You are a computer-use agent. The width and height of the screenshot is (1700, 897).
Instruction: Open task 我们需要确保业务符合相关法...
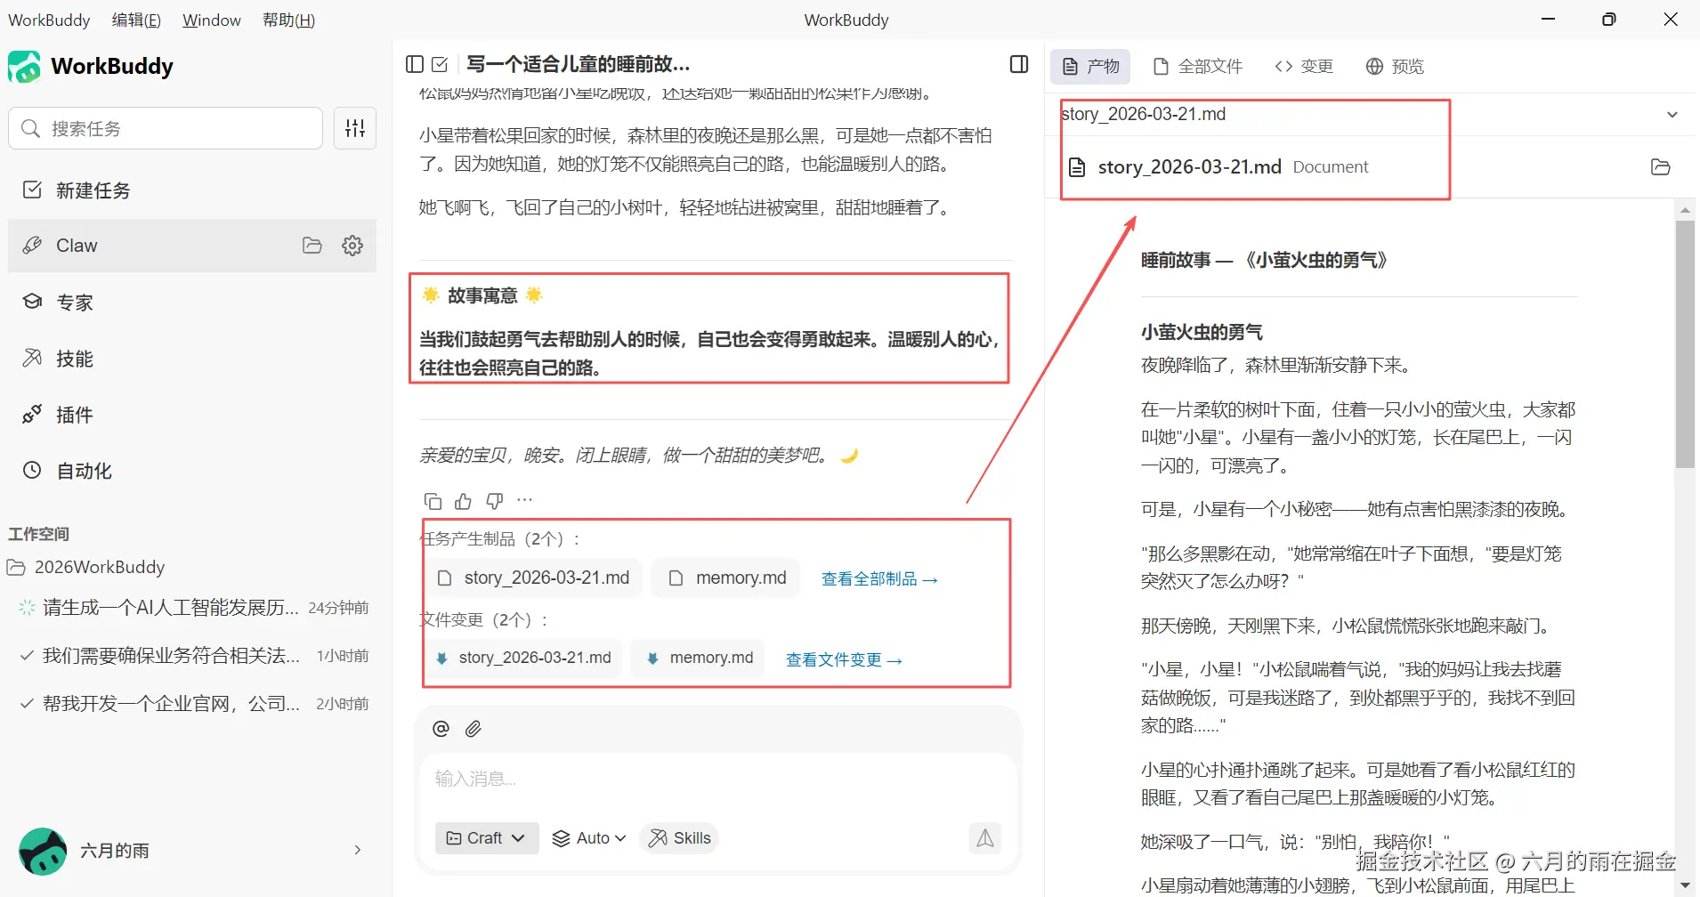coord(193,656)
